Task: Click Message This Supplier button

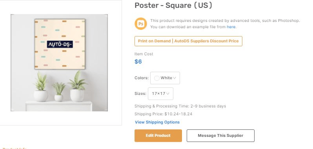Action: (220, 136)
